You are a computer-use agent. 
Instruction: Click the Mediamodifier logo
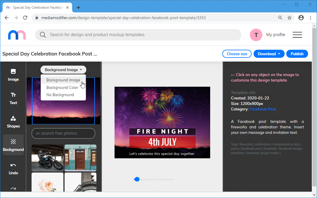click(x=17, y=35)
